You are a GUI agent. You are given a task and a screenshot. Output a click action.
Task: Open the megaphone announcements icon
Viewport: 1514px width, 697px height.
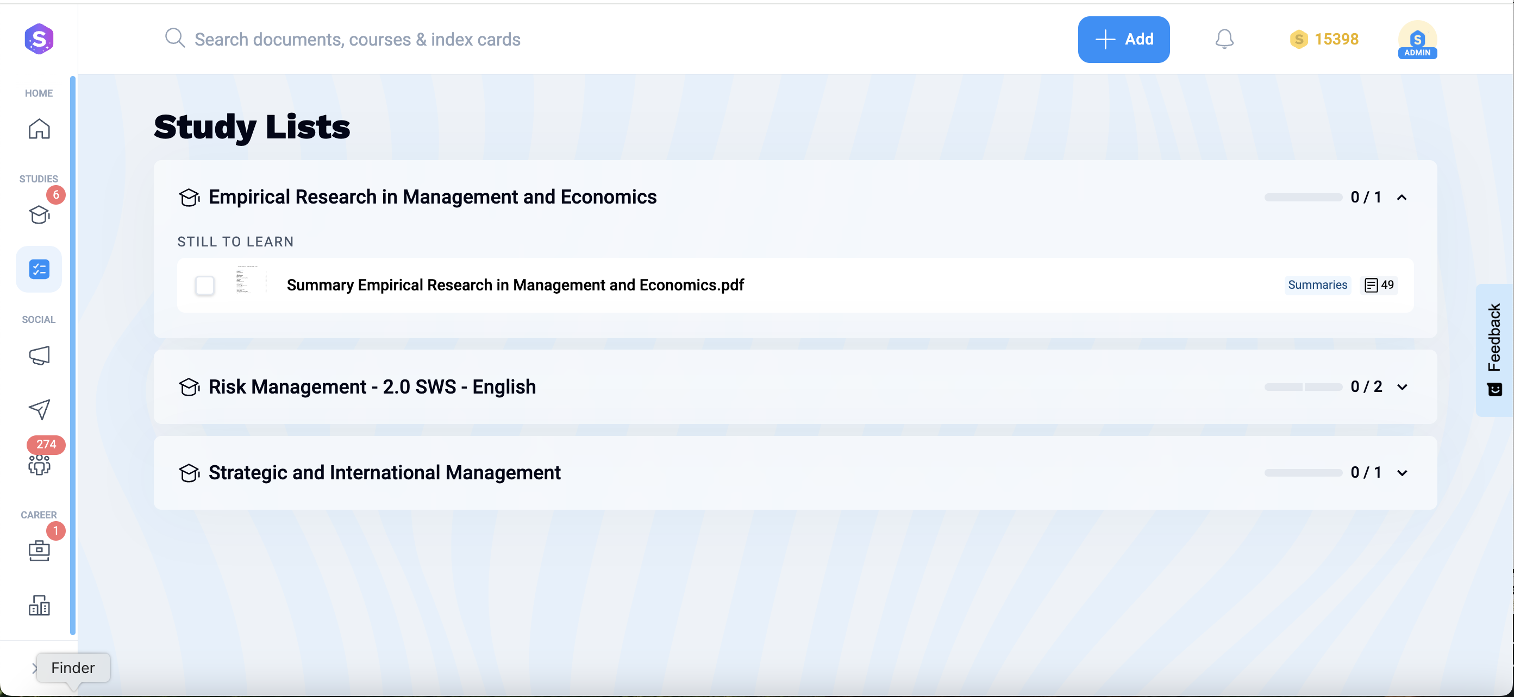(x=39, y=355)
